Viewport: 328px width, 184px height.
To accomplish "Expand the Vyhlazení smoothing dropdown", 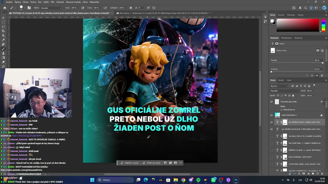I will (x=126, y=8).
